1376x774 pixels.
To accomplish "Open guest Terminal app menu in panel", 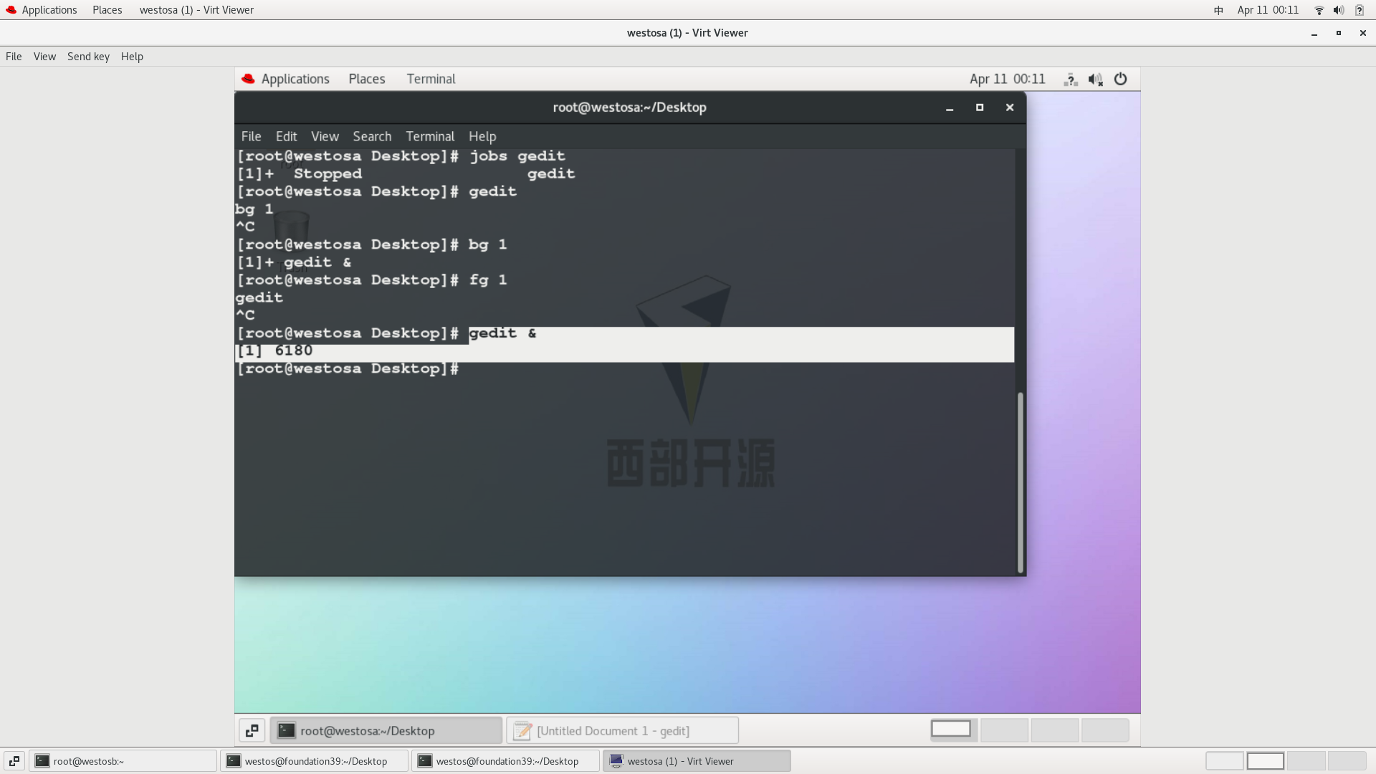I will 431,79.
